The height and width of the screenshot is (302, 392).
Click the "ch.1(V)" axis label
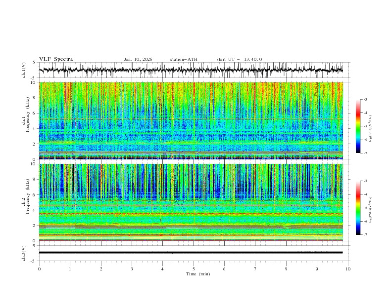point(24,70)
